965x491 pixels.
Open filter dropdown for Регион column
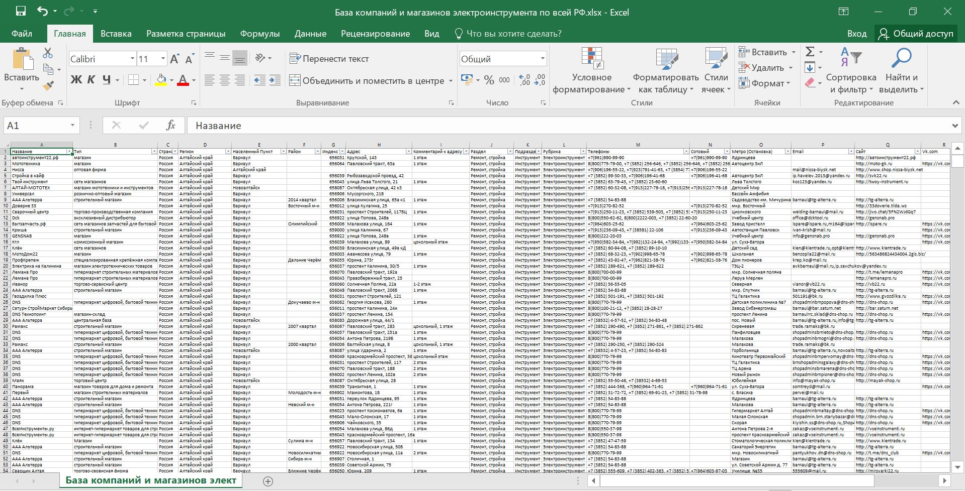click(x=228, y=152)
